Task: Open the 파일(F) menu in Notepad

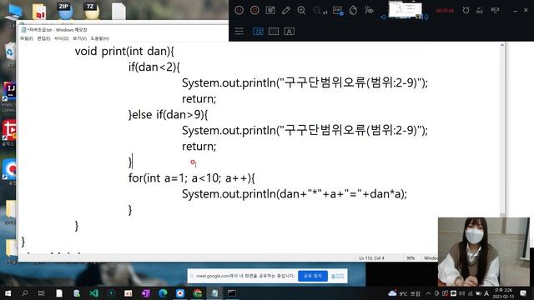Action: 27,38
